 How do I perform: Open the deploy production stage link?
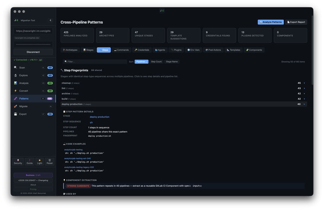click(x=99, y=117)
